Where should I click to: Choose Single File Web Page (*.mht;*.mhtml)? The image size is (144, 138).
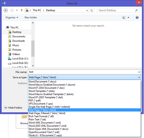(84, 107)
